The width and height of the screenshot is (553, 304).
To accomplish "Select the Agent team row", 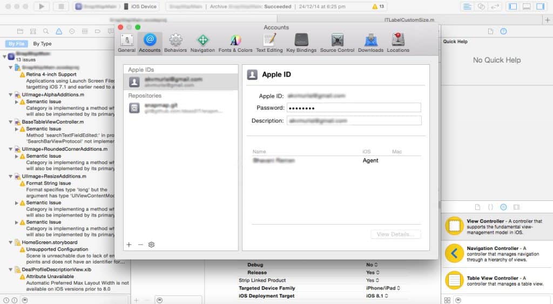I will click(x=336, y=160).
